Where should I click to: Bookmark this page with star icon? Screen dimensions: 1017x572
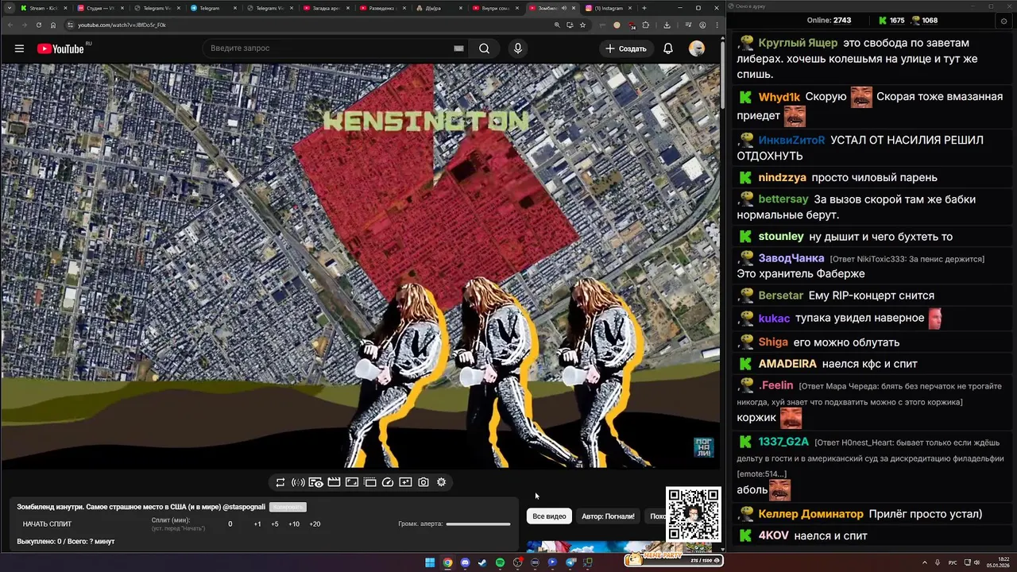(582, 25)
